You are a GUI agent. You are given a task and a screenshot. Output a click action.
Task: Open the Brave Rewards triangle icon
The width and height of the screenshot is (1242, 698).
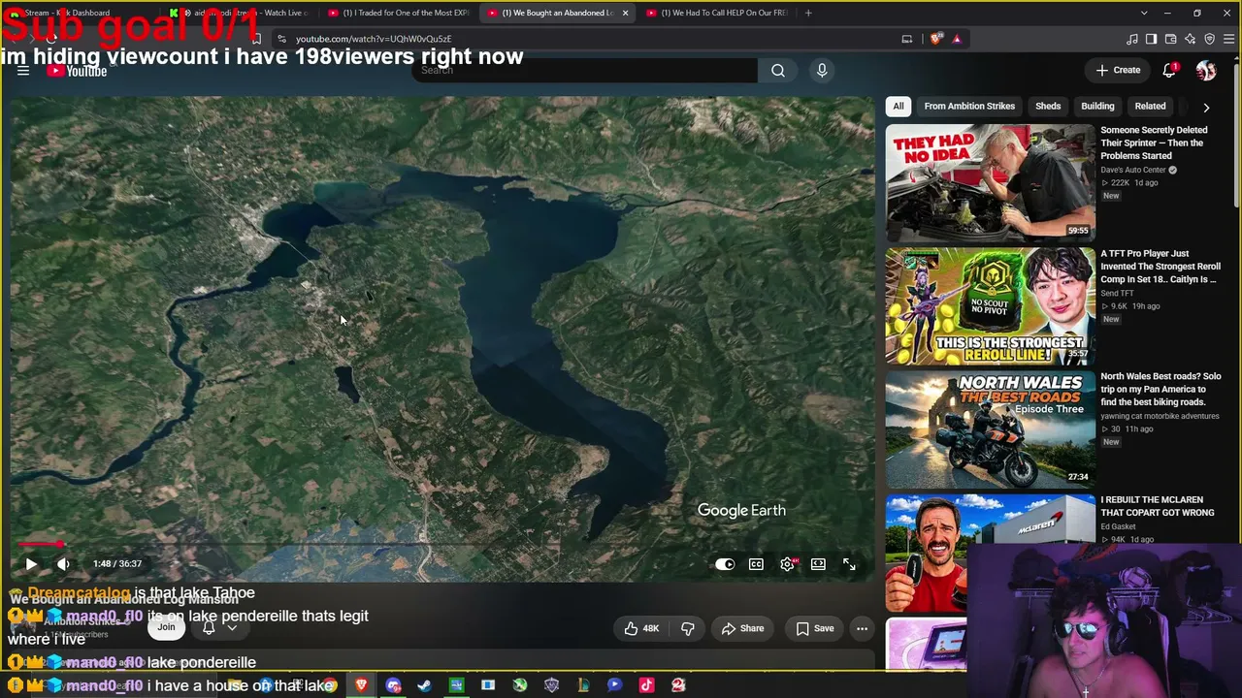pos(957,39)
